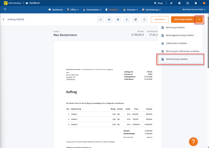
Task: Click the Bearbeiten button
Action: pyautogui.click(x=160, y=19)
